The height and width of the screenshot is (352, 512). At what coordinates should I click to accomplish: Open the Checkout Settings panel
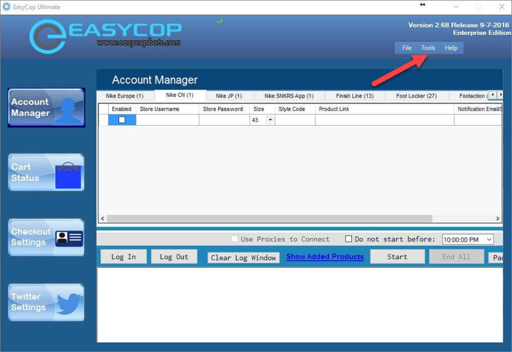46,237
